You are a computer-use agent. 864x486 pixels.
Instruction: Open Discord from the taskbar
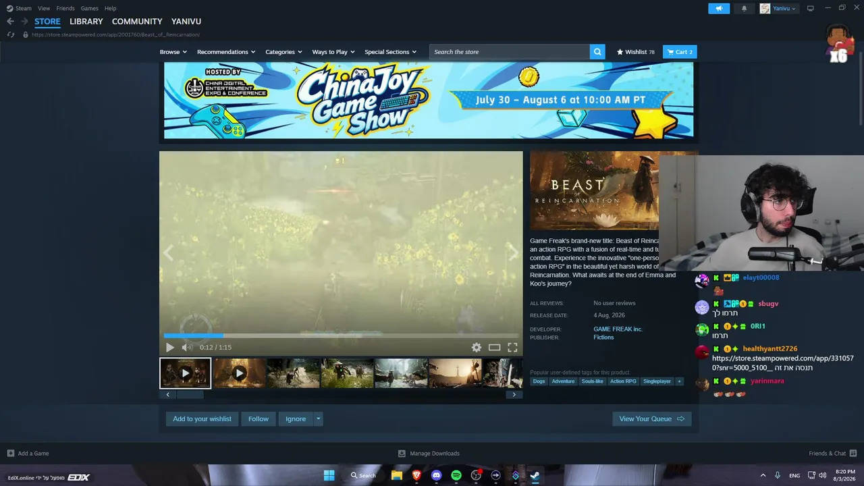(436, 475)
